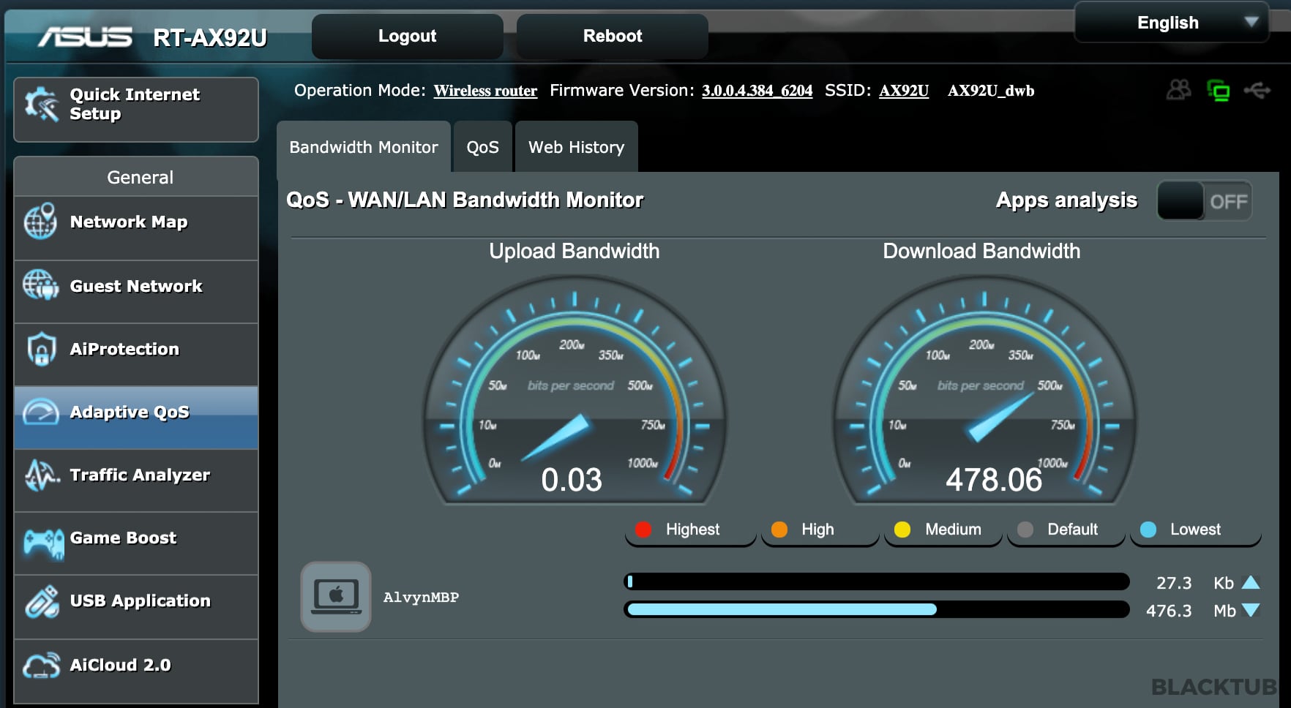1291x708 pixels.
Task: Click the AiProtection shield lock icon
Action: click(x=41, y=349)
